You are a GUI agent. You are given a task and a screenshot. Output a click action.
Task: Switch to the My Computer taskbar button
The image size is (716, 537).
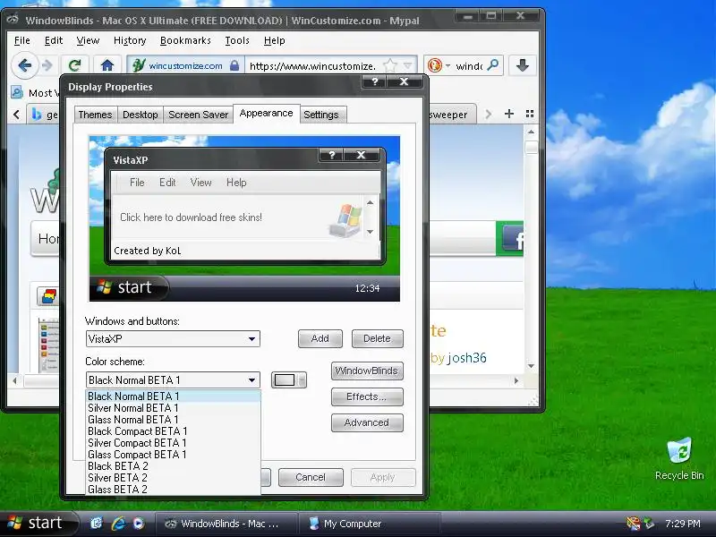(369, 524)
